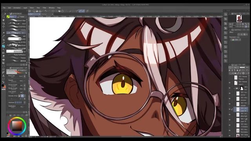
Task: Click the Open file command bar icon
Action: point(37,11)
